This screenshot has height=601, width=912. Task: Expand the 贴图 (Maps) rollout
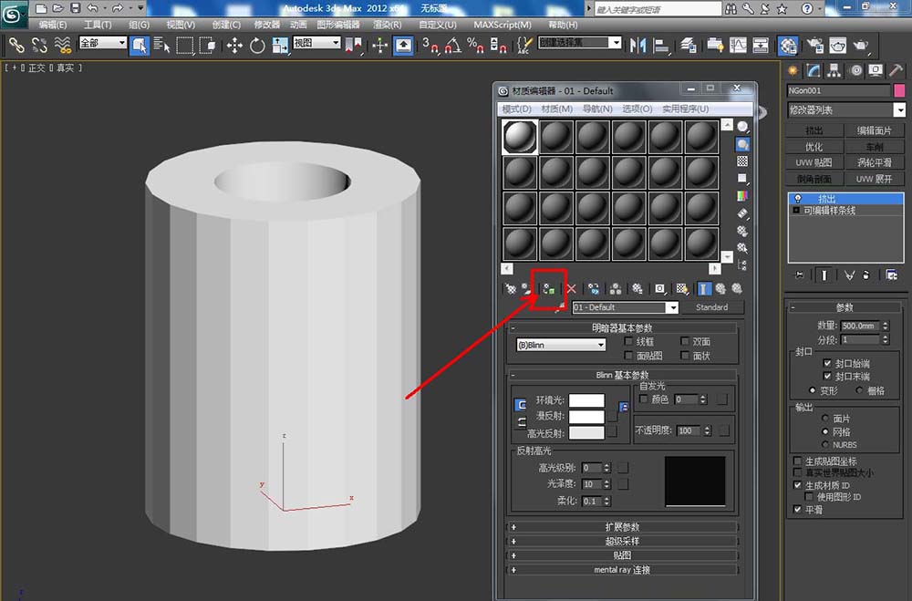pyautogui.click(x=622, y=555)
